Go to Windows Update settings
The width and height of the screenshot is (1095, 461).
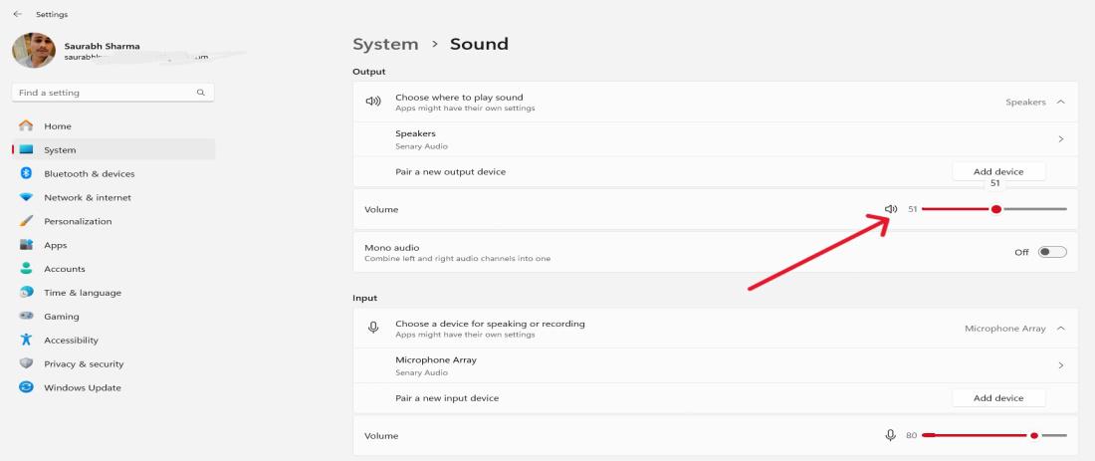(x=82, y=387)
